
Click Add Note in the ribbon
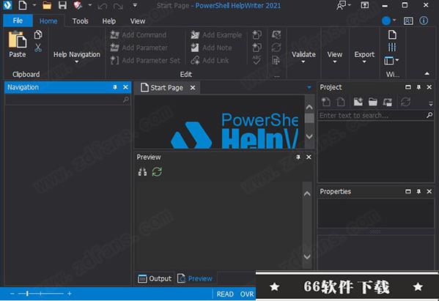click(x=211, y=48)
